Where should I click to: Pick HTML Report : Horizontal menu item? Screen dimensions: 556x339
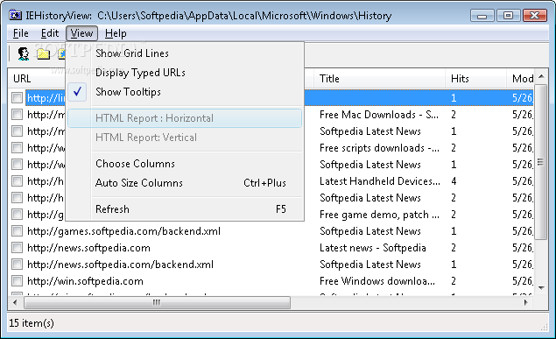coord(185,118)
